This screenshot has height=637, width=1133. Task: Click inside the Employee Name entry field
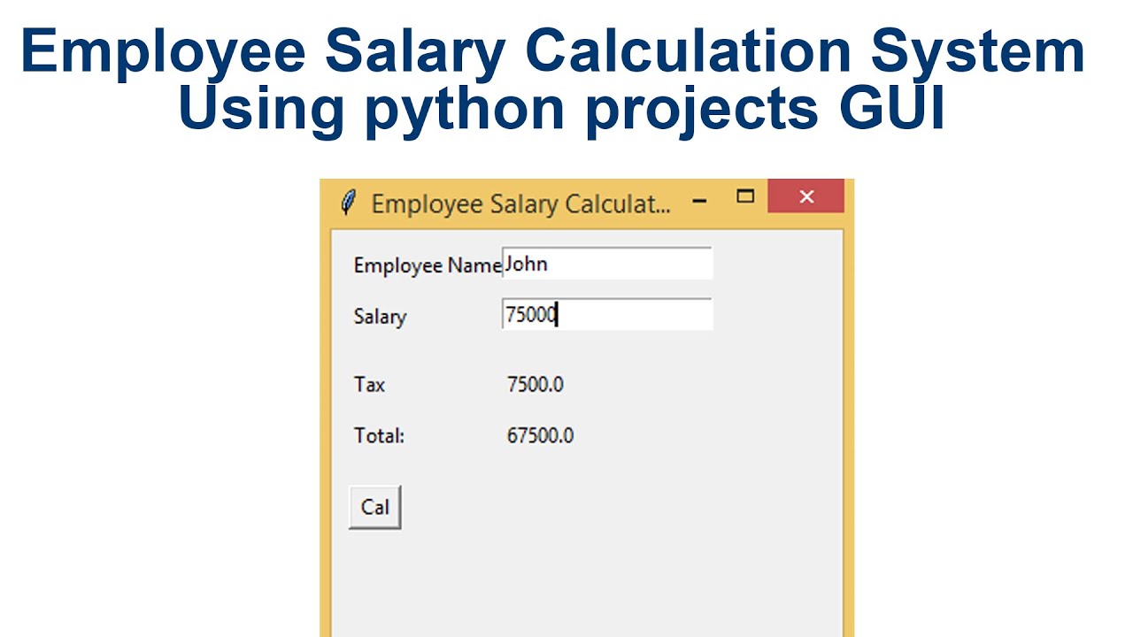click(x=606, y=263)
